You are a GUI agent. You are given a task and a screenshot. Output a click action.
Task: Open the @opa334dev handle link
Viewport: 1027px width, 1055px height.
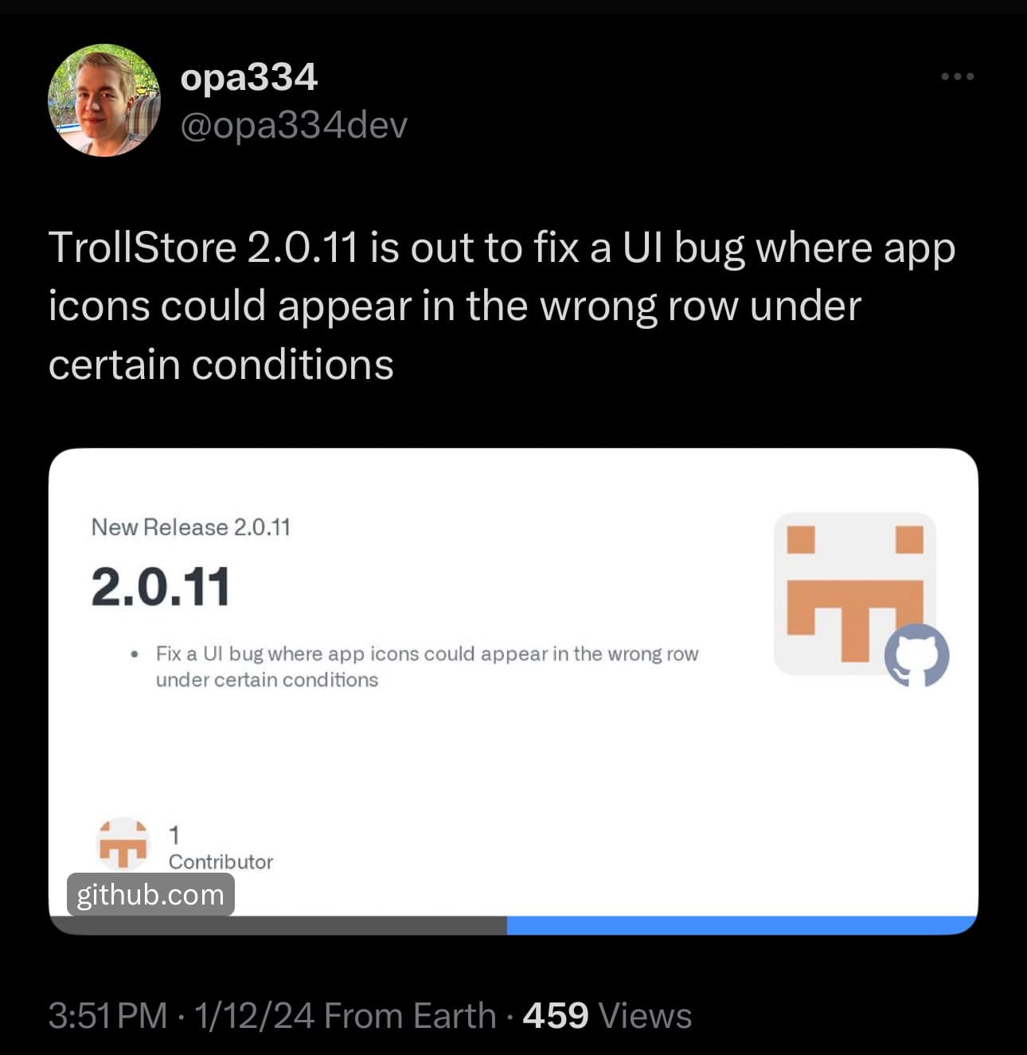pos(294,125)
